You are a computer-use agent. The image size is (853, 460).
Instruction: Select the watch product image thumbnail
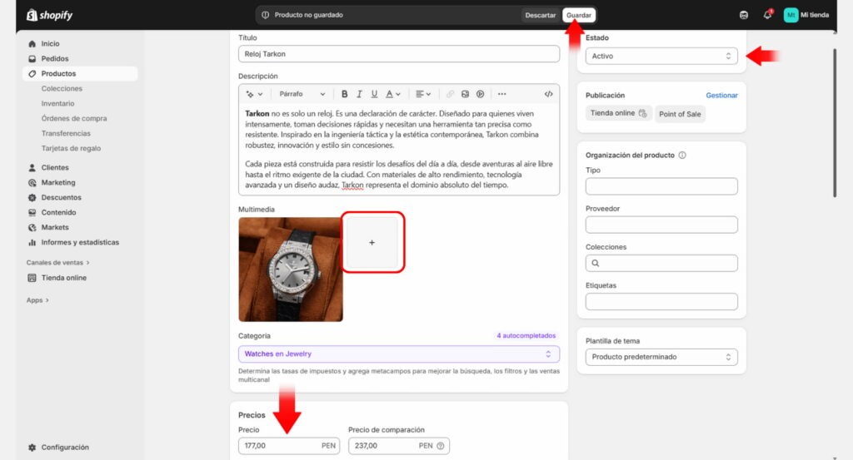pyautogui.click(x=290, y=270)
